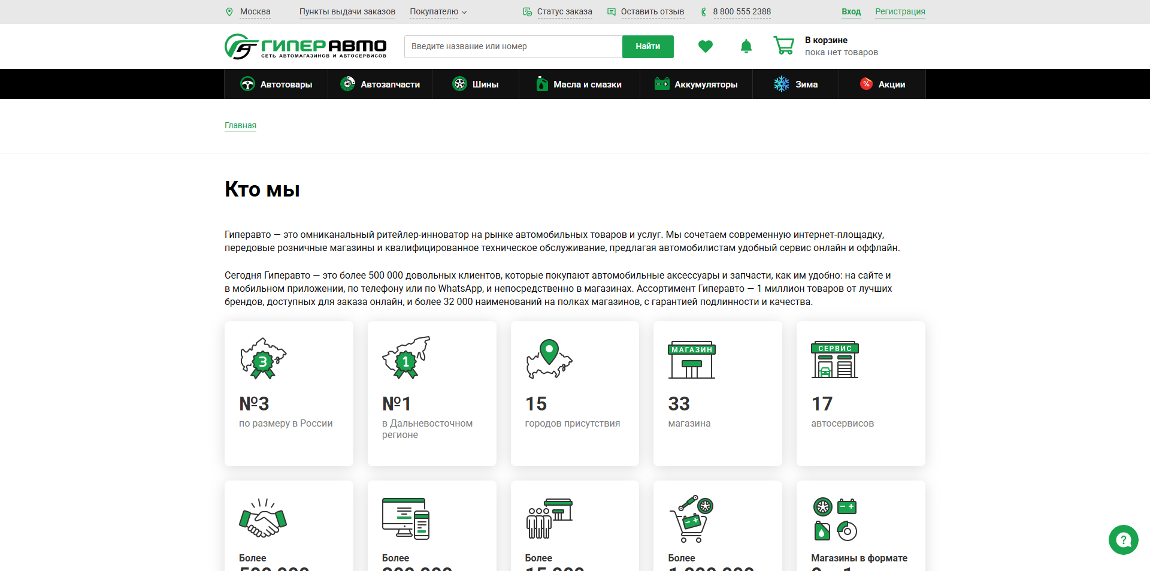Expand the Покупателю dropdown

(438, 12)
